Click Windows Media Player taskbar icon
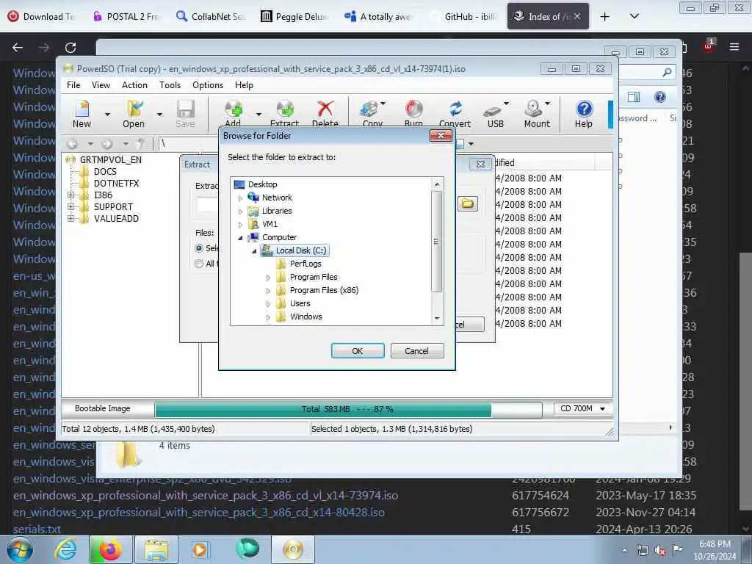This screenshot has height=564, width=752. pyautogui.click(x=200, y=549)
